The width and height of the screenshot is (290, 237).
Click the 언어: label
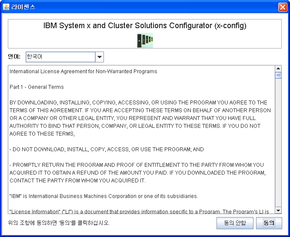pos(14,57)
